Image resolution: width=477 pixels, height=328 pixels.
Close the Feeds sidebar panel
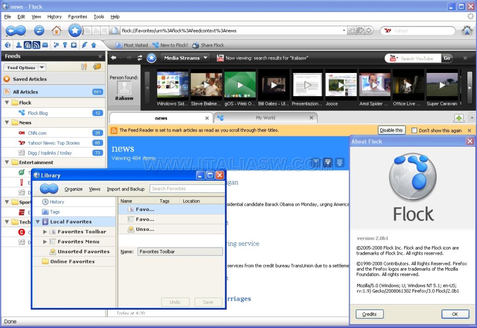(x=100, y=56)
